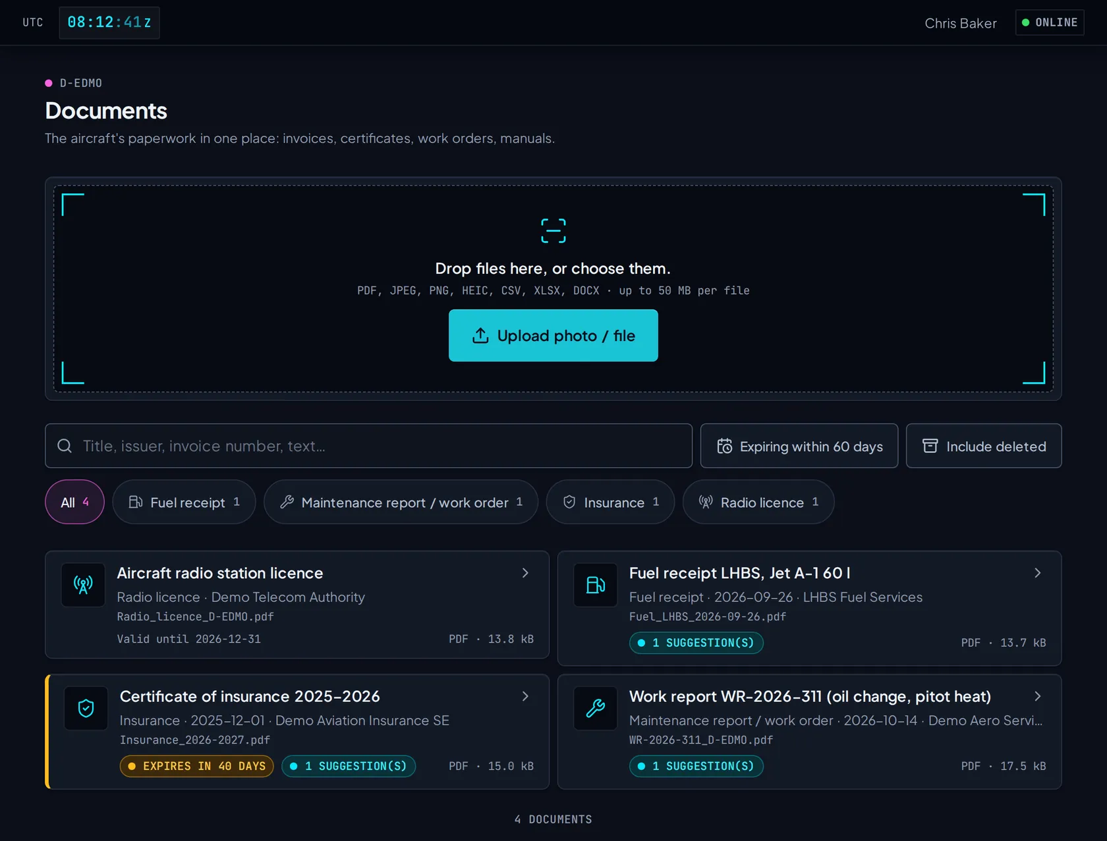Click the wrench icon in Maintenance report filter chip
The height and width of the screenshot is (841, 1107).
(287, 502)
